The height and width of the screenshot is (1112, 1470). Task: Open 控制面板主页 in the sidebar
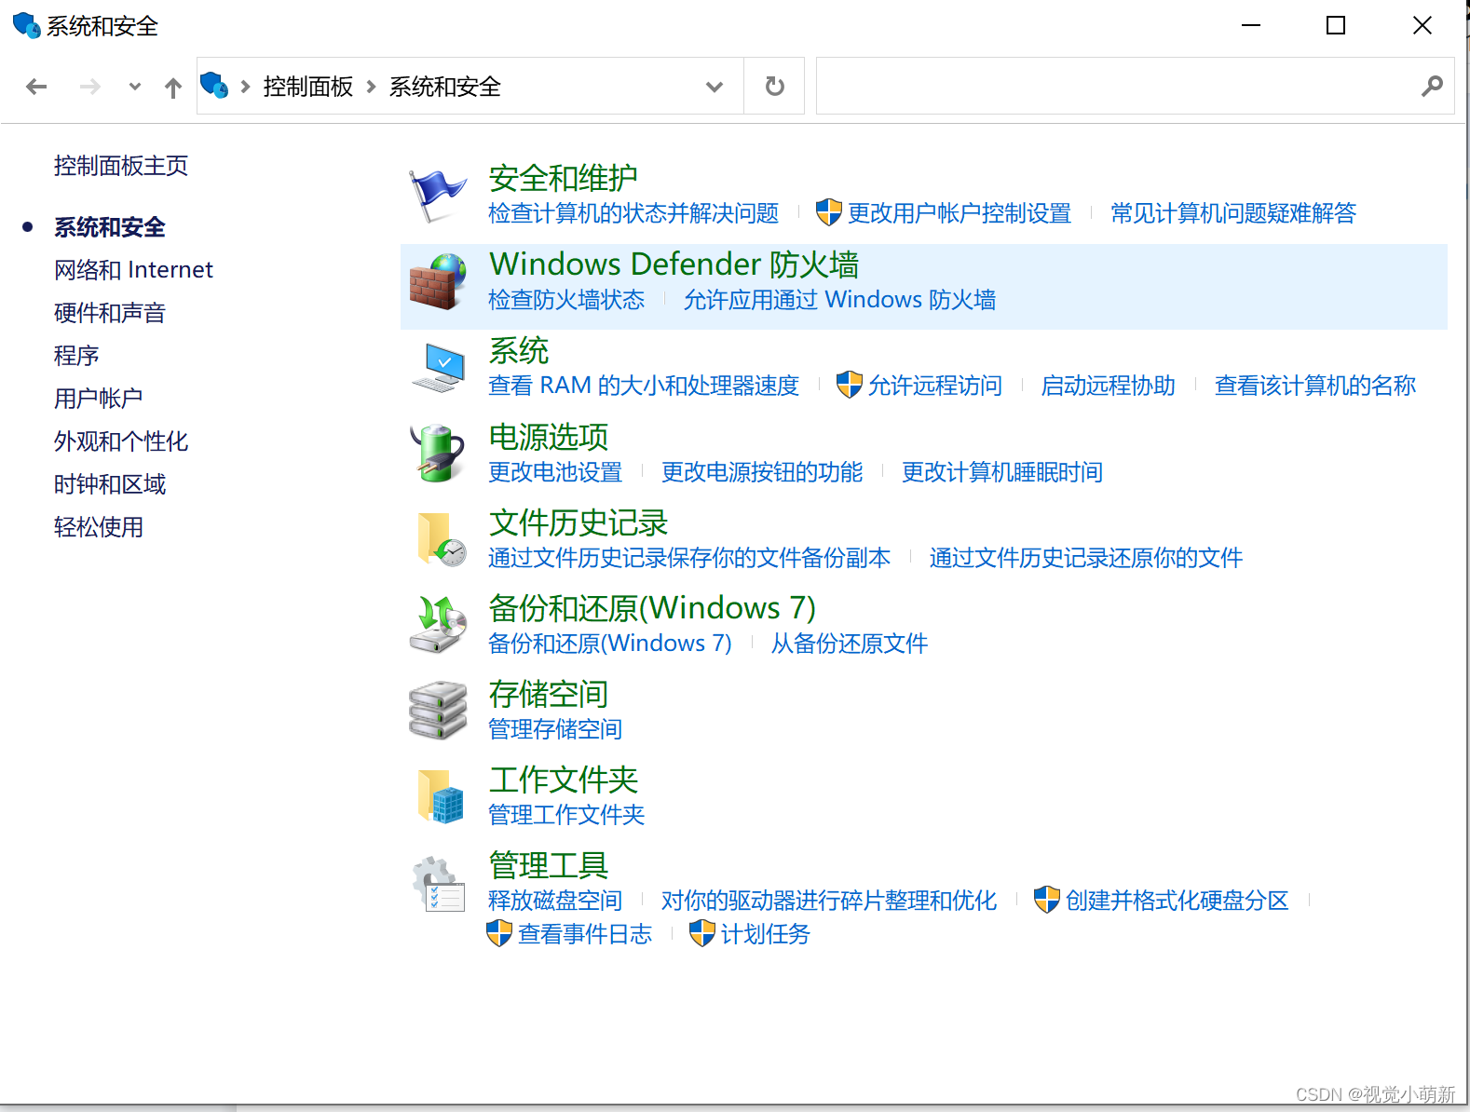click(121, 166)
